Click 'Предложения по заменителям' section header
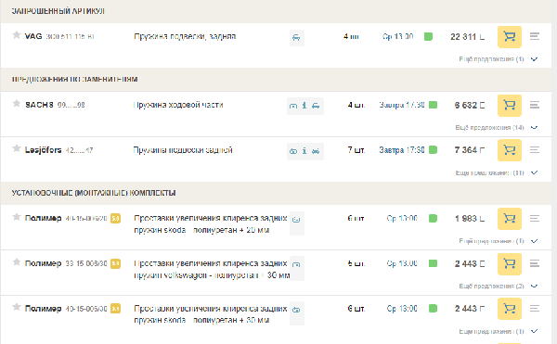Viewport: 557px width, 344px height. coord(74,79)
